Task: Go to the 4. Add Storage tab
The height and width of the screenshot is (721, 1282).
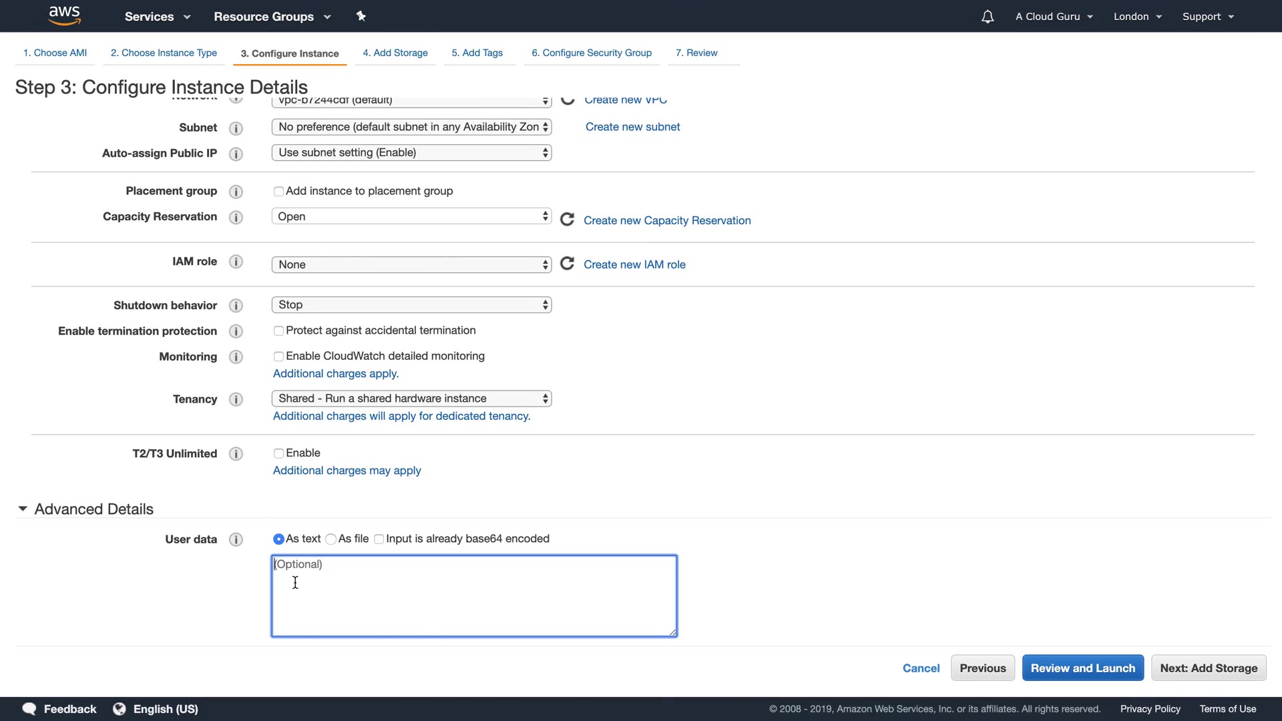Action: 395,53
